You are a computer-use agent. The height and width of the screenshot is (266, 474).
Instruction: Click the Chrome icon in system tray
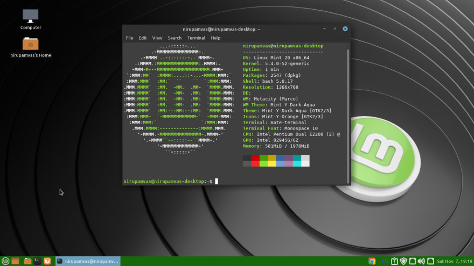(372, 261)
